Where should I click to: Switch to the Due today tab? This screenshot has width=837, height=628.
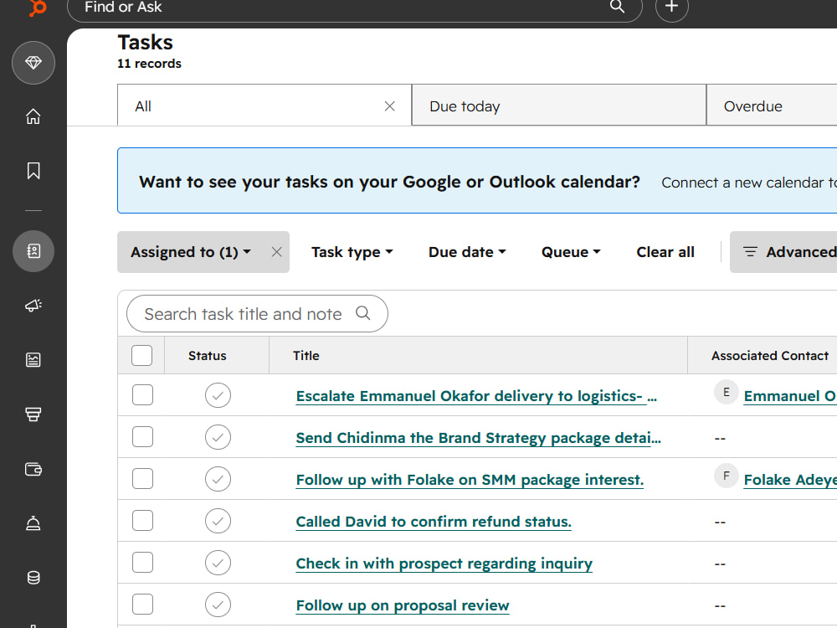(x=559, y=106)
